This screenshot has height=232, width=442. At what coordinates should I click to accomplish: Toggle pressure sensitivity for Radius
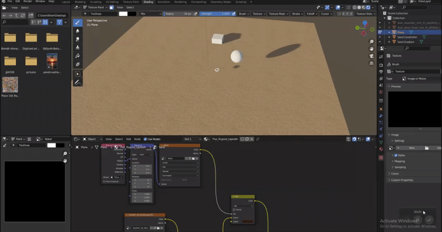point(196,14)
